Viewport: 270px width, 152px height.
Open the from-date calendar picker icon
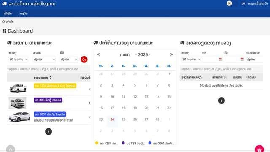(x=220, y=59)
